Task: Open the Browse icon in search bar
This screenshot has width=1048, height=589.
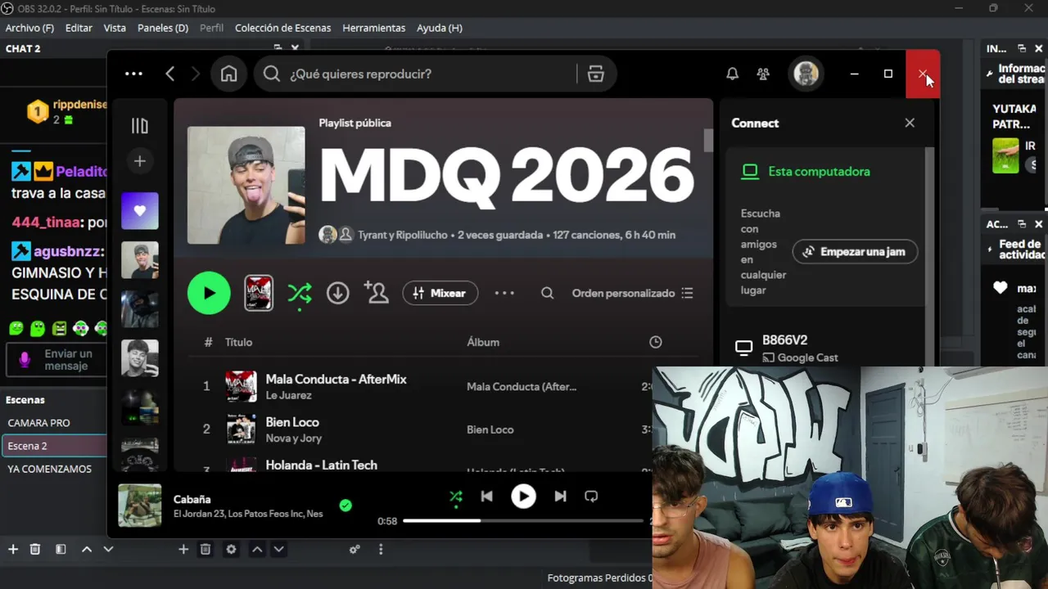Action: [x=596, y=74]
